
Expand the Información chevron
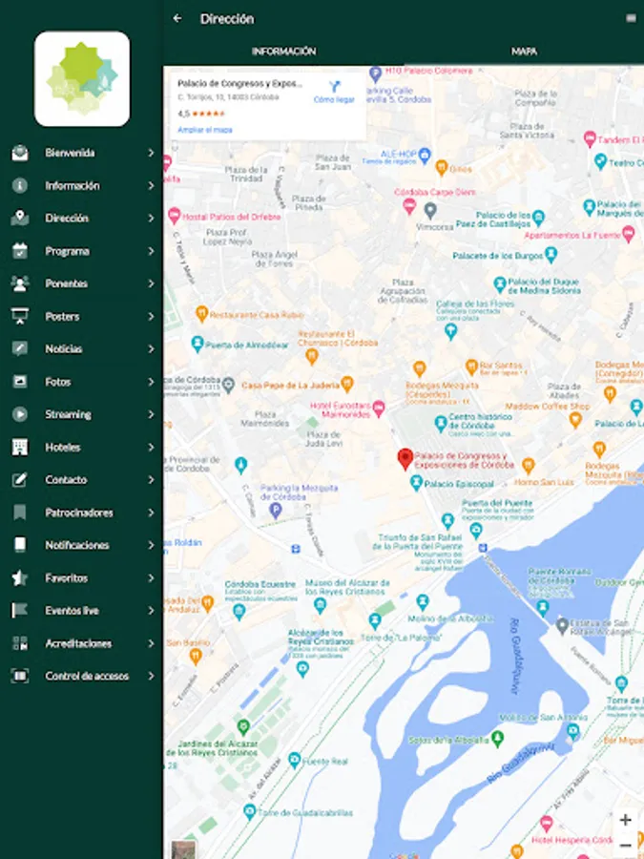pyautogui.click(x=151, y=186)
